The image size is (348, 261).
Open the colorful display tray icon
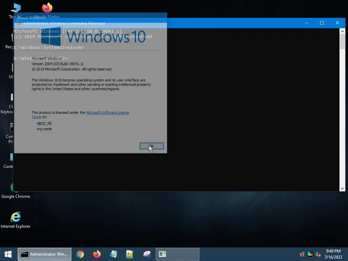pyautogui.click(x=310, y=254)
